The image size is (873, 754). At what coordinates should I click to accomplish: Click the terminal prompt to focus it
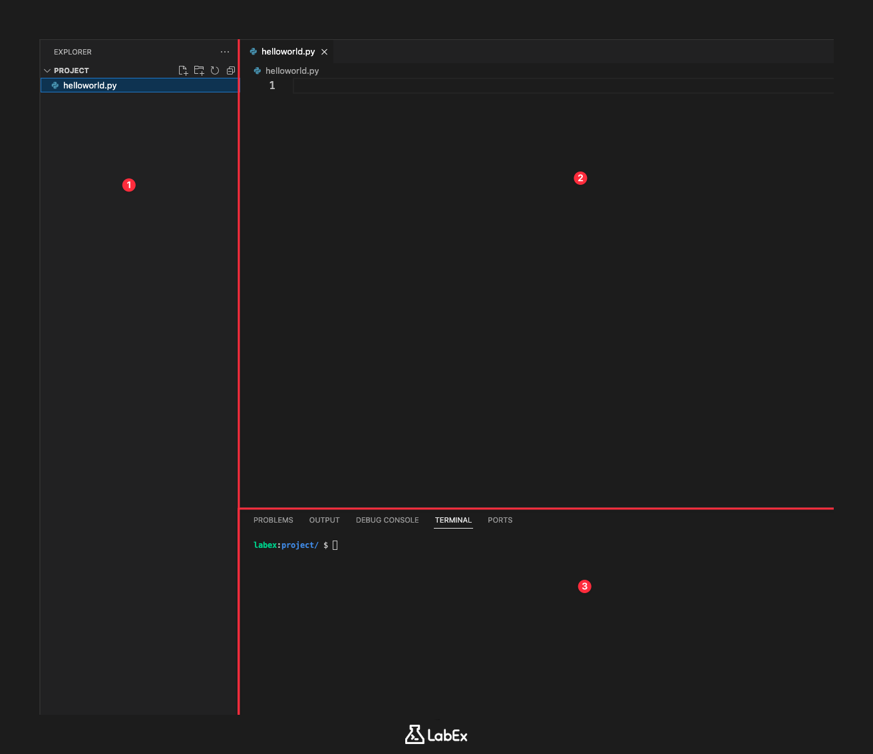coord(334,545)
